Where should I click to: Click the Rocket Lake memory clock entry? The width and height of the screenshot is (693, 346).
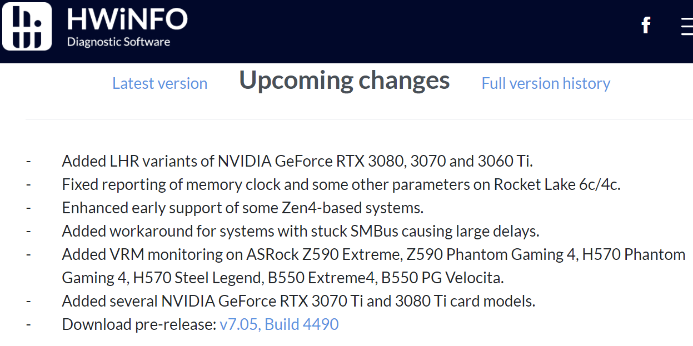click(341, 184)
